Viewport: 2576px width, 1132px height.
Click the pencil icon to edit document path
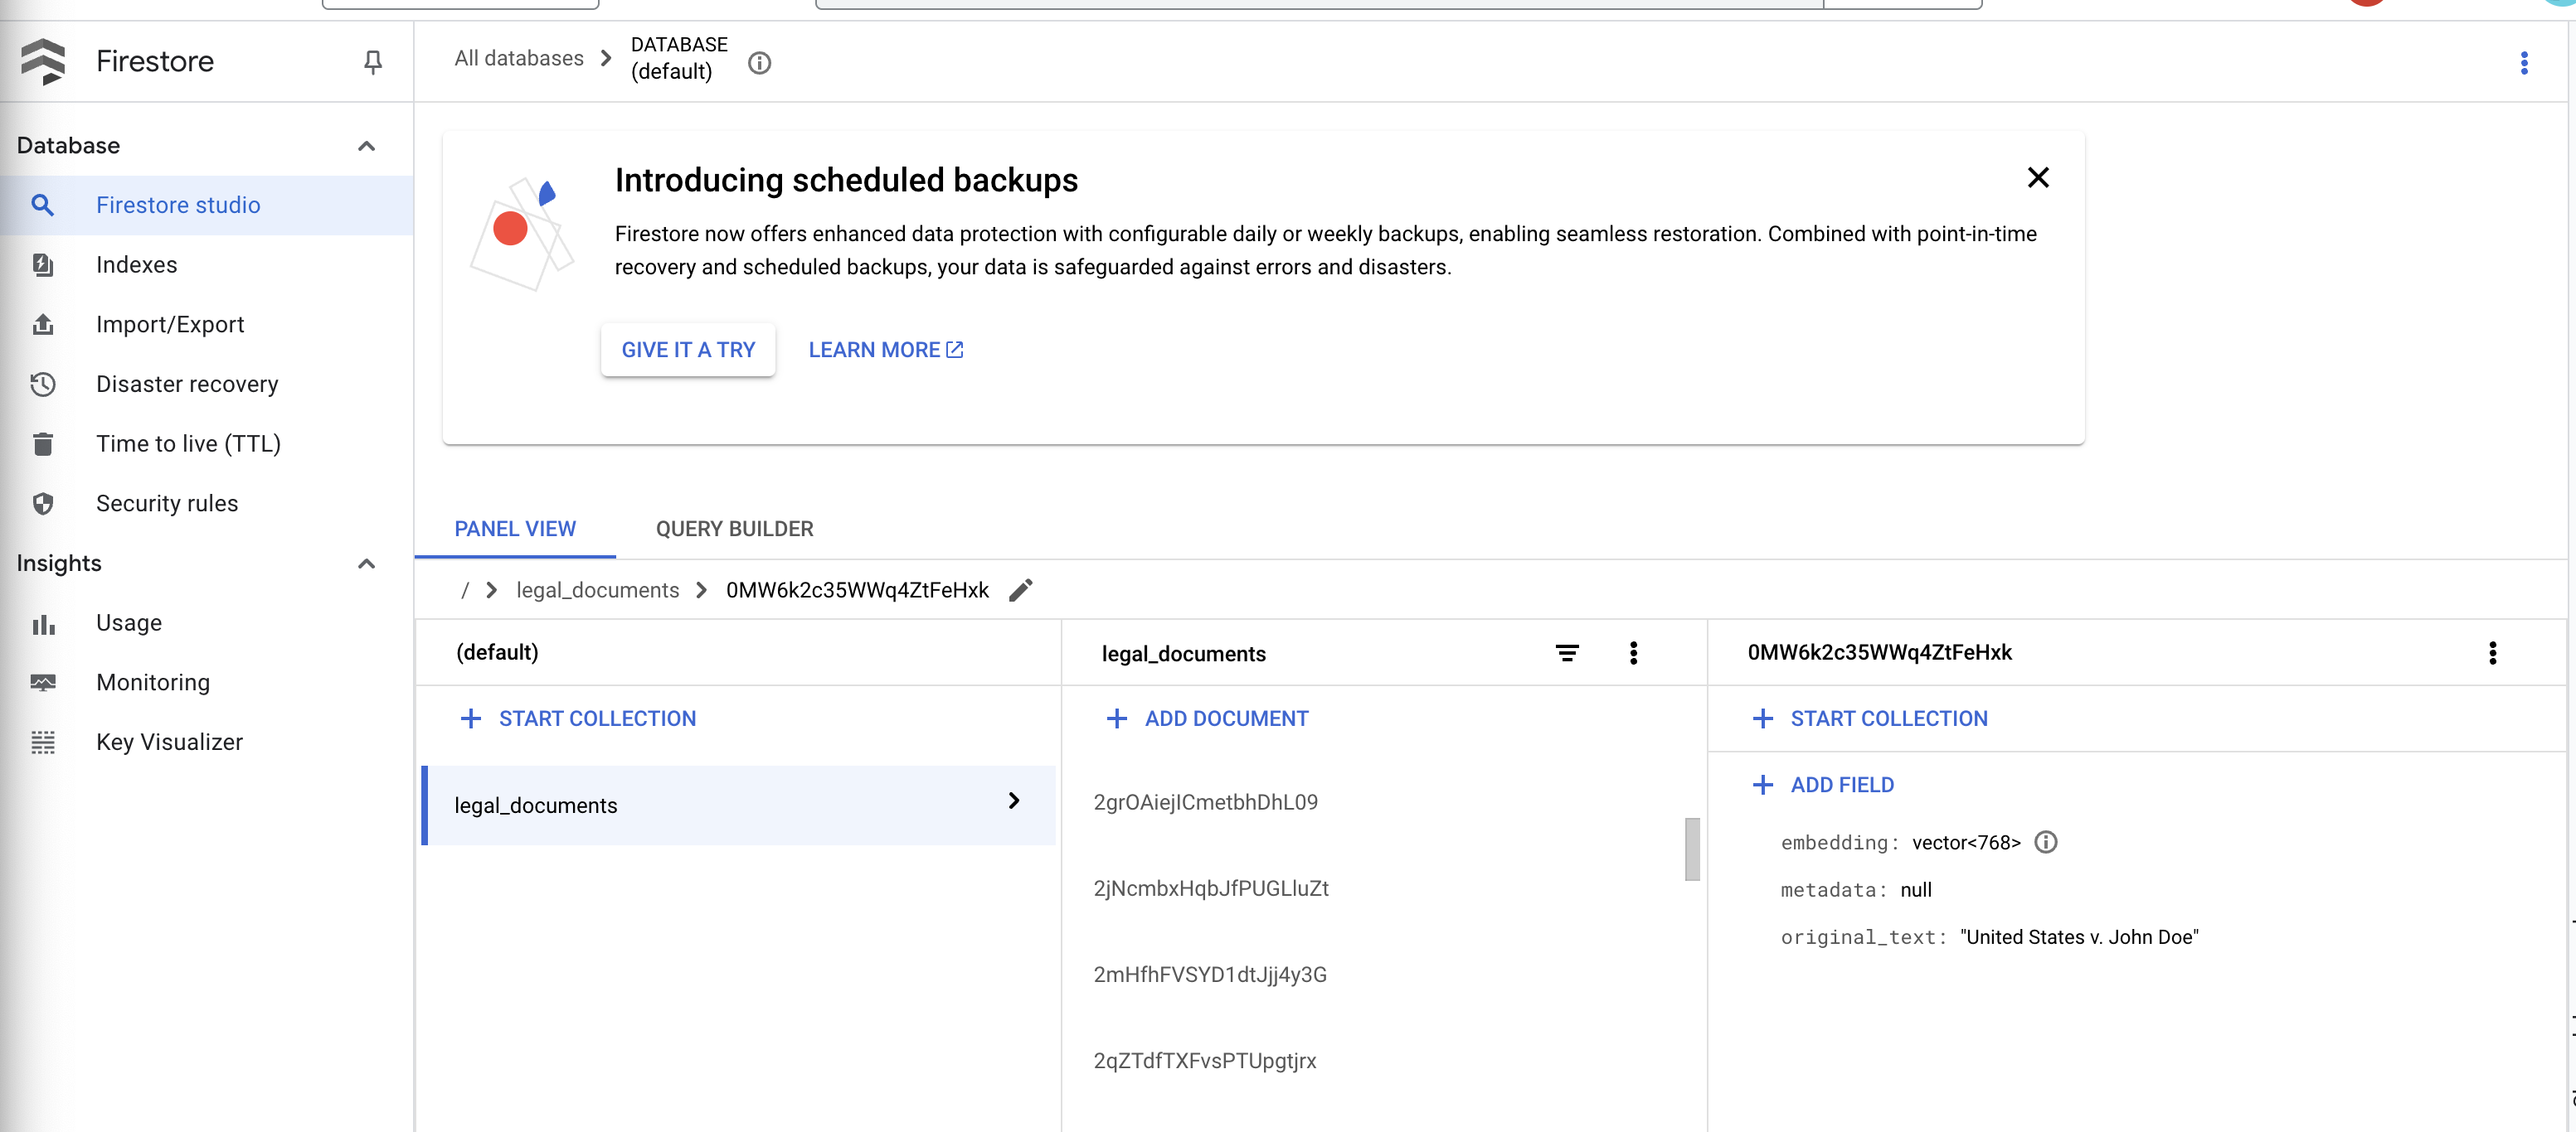[x=1021, y=589]
